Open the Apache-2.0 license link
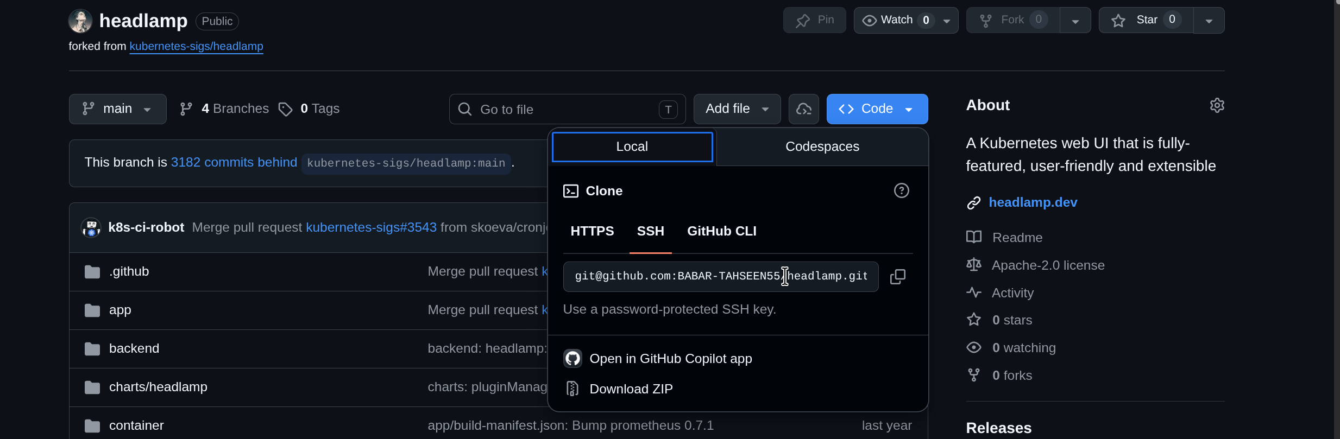Viewport: 1340px width, 439px height. tap(1048, 265)
